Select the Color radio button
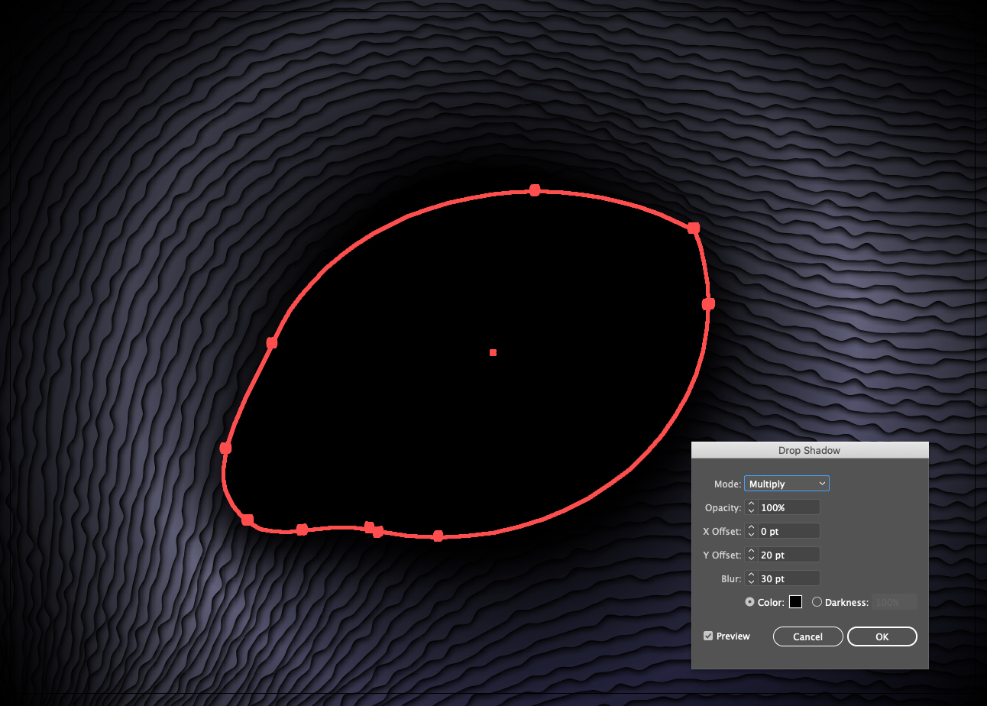Viewport: 987px width, 706px height. [750, 602]
